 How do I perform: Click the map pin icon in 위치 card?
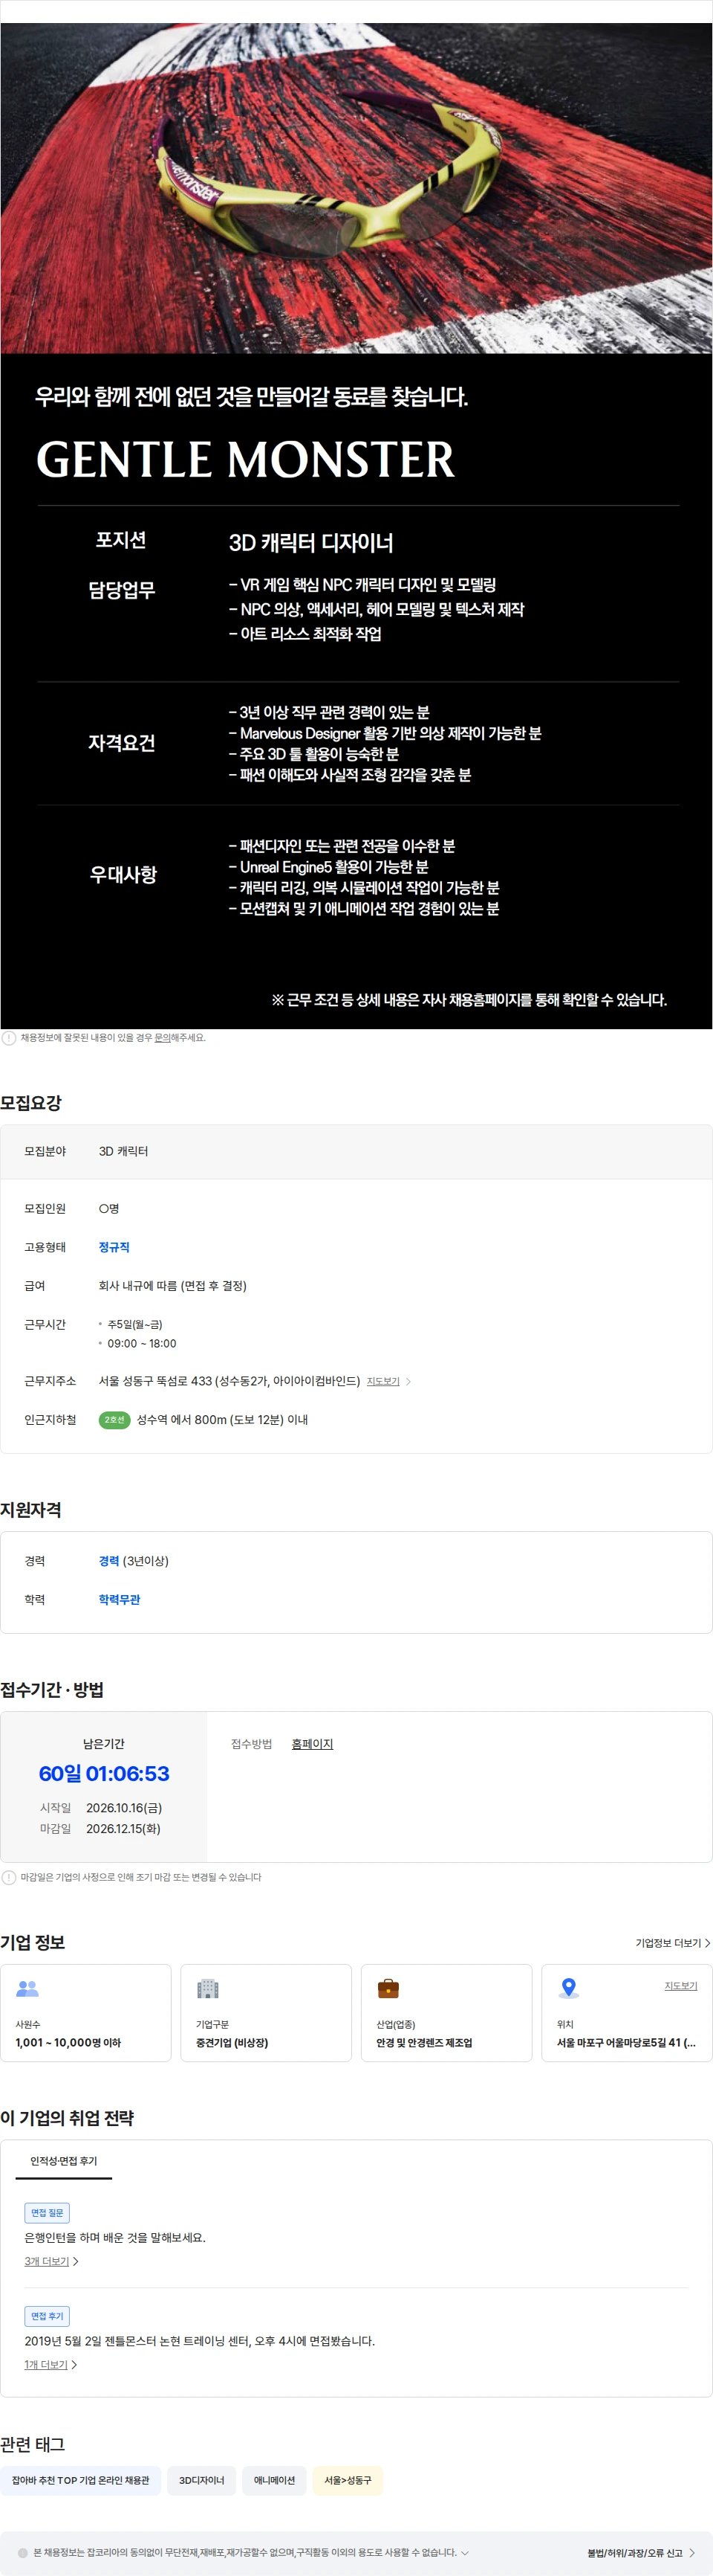(568, 1988)
